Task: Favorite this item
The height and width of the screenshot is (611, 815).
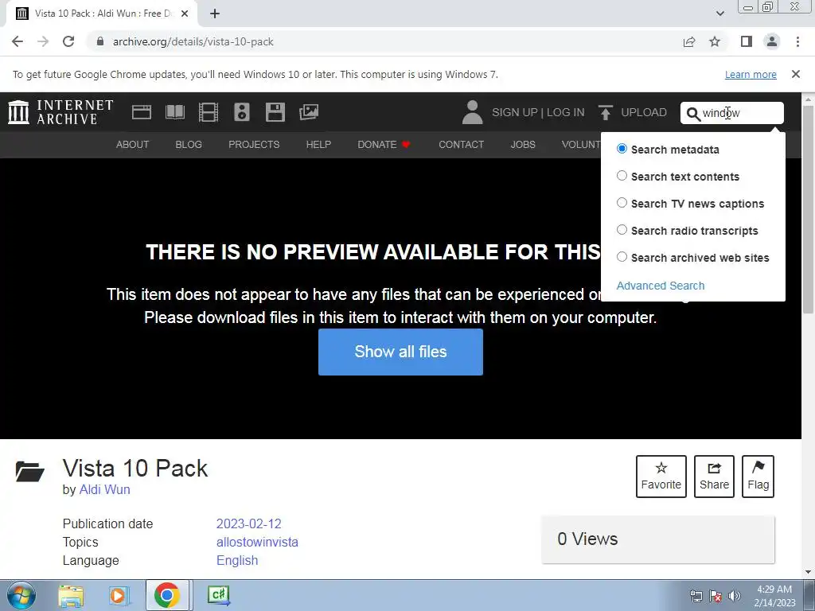Action: (661, 477)
